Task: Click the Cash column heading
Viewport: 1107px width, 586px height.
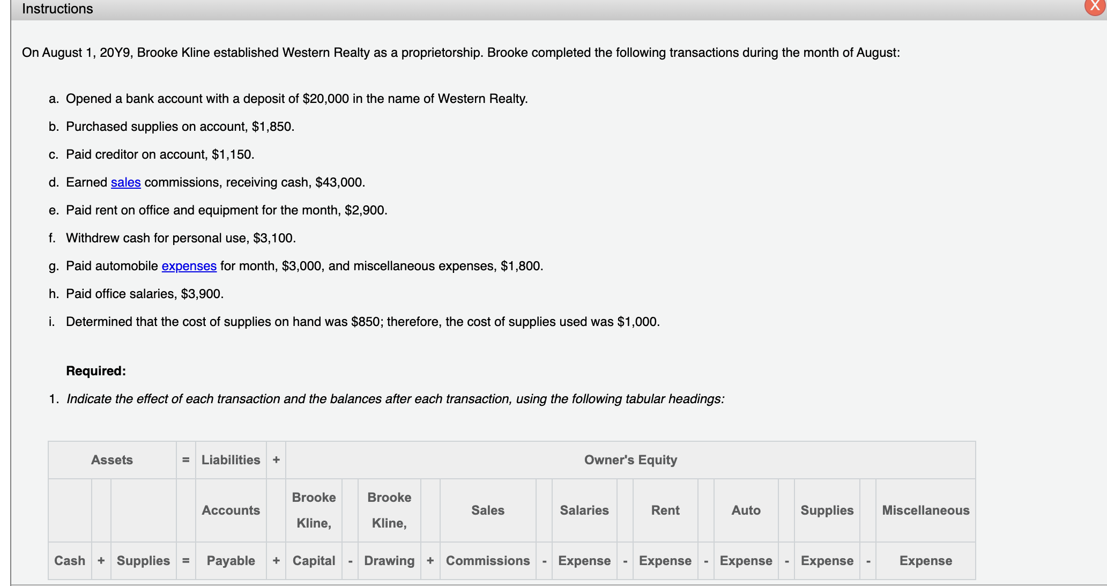Action: click(x=69, y=561)
